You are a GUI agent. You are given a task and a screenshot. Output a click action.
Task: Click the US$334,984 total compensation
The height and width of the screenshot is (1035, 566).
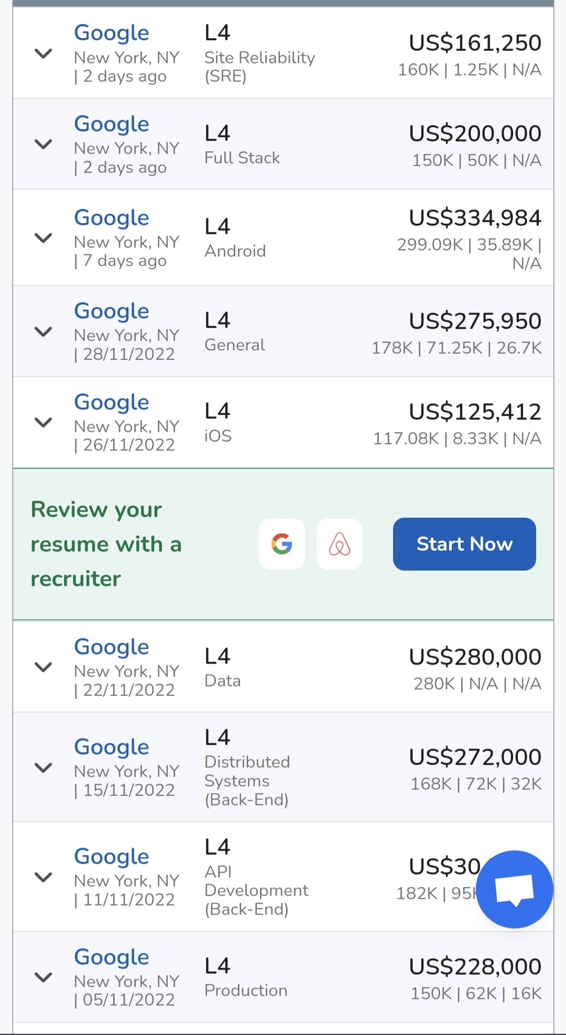[x=475, y=218]
